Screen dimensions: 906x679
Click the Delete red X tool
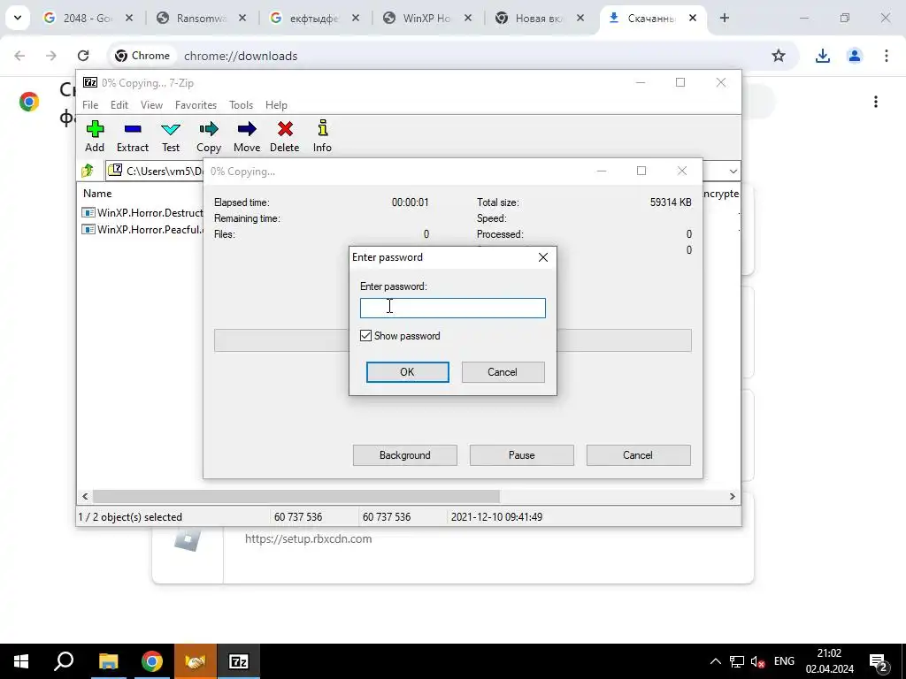285,136
